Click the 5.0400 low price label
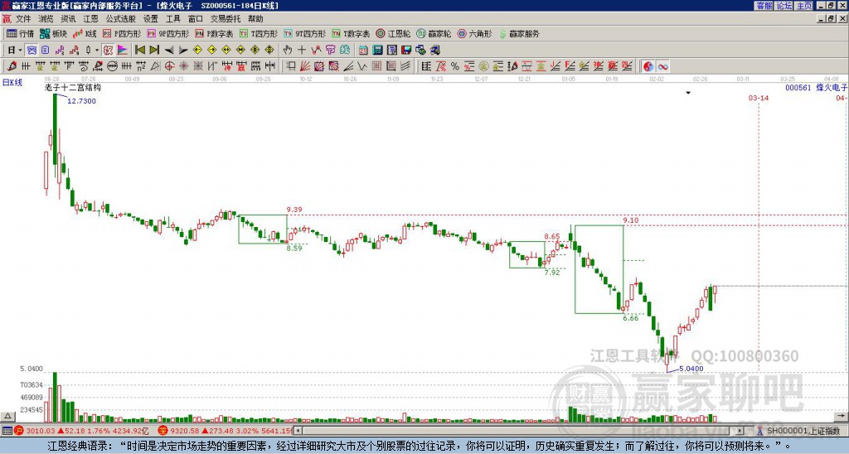The height and width of the screenshot is (454, 849). 691,369
